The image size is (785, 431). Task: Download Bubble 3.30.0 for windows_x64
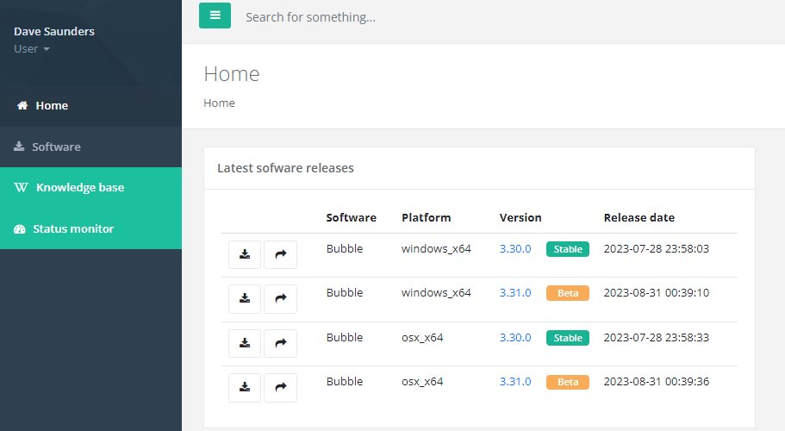245,254
